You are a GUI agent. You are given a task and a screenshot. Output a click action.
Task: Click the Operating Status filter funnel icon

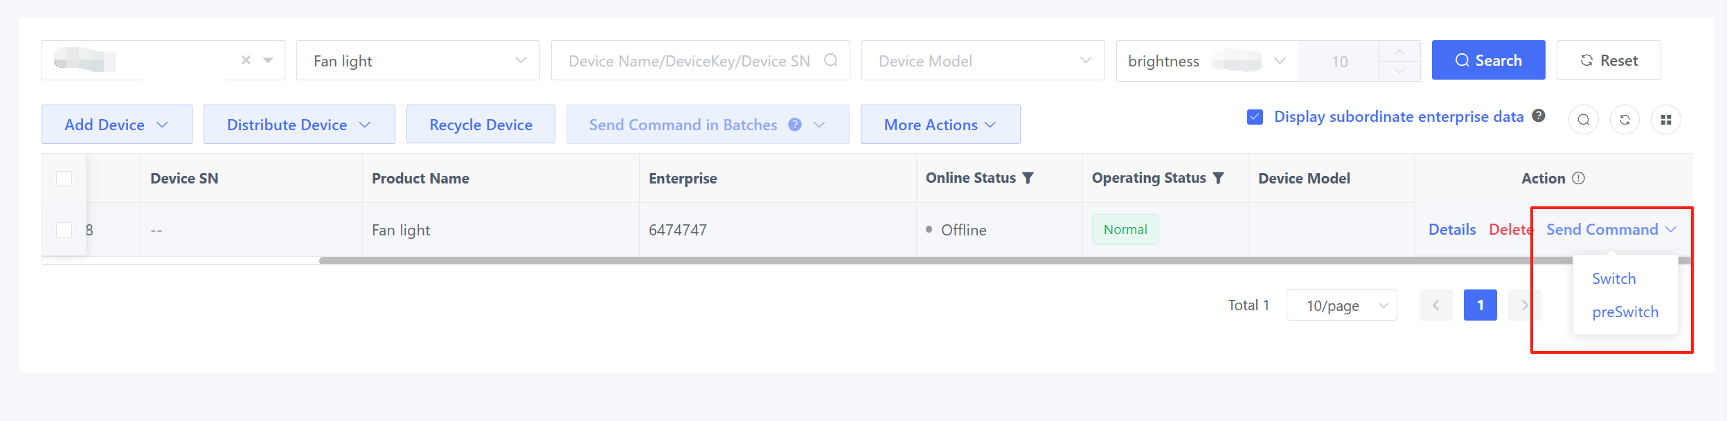[1219, 178]
